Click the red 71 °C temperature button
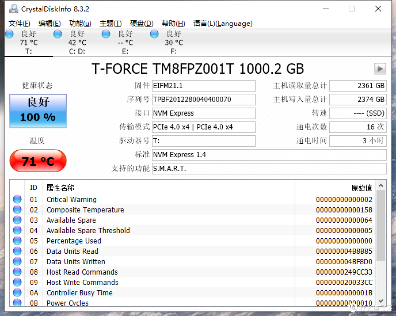 38,161
